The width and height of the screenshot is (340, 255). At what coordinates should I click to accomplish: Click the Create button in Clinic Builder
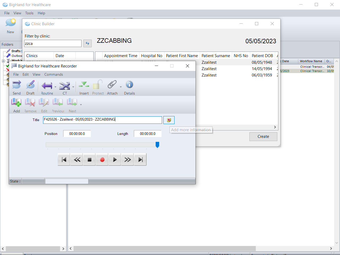(263, 137)
